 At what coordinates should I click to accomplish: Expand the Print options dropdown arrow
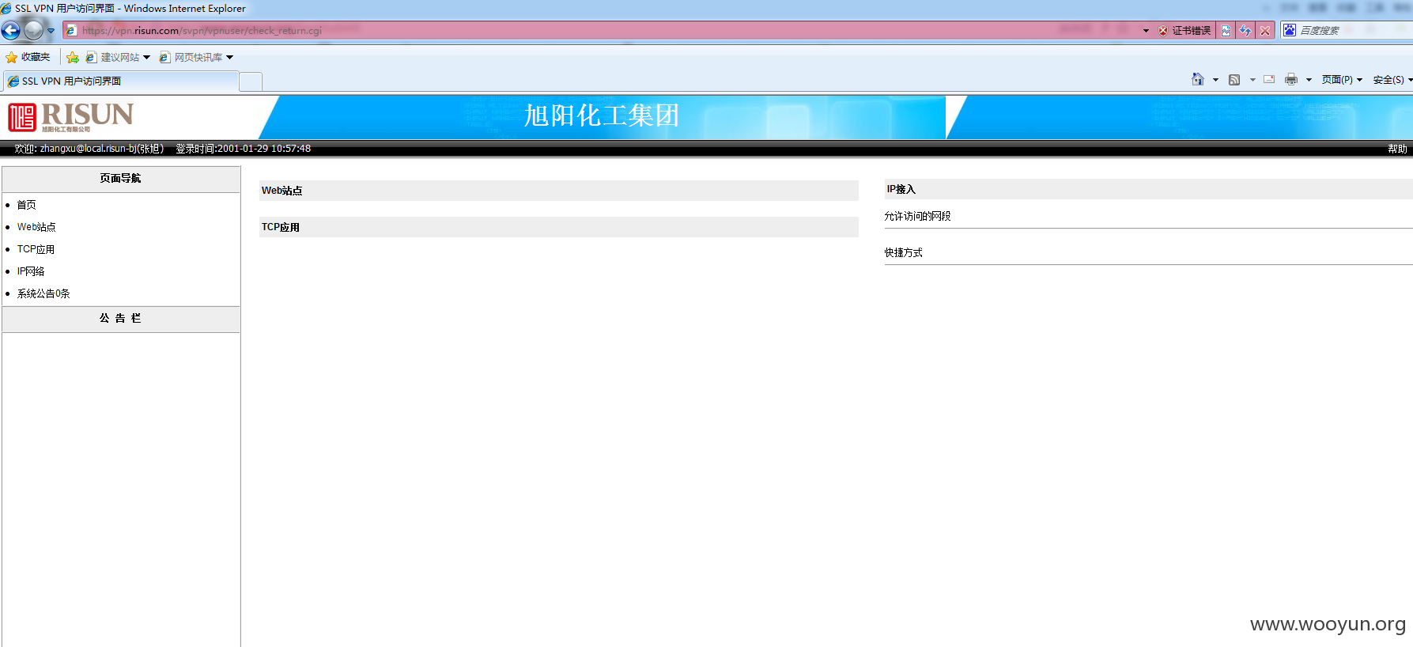[1309, 80]
